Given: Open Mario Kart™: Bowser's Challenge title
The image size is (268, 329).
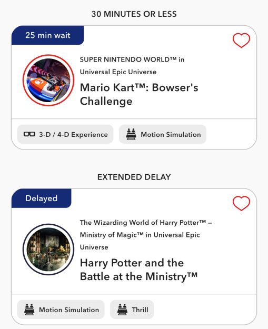Looking at the screenshot, I should [x=139, y=94].
